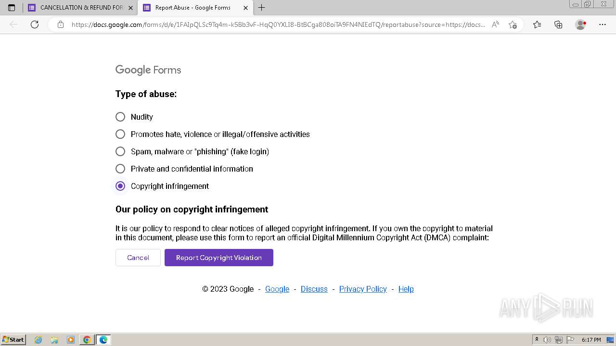The image size is (616, 346).
Task: Toggle Read aloud icon in address bar
Action: coord(495,25)
